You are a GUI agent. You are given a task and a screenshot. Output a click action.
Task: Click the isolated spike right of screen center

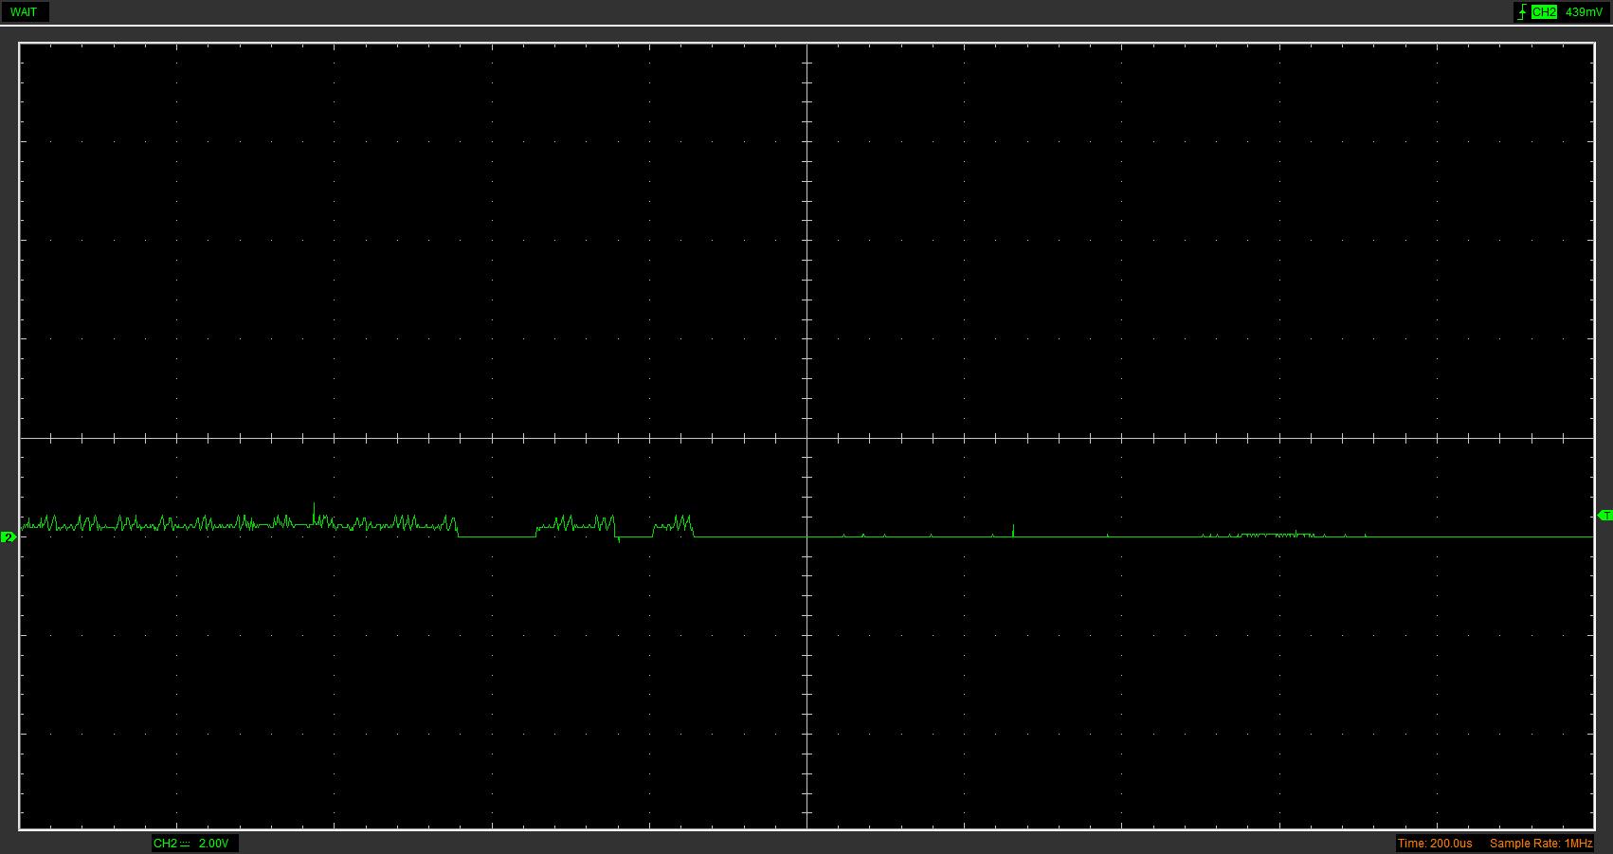[x=1013, y=529]
